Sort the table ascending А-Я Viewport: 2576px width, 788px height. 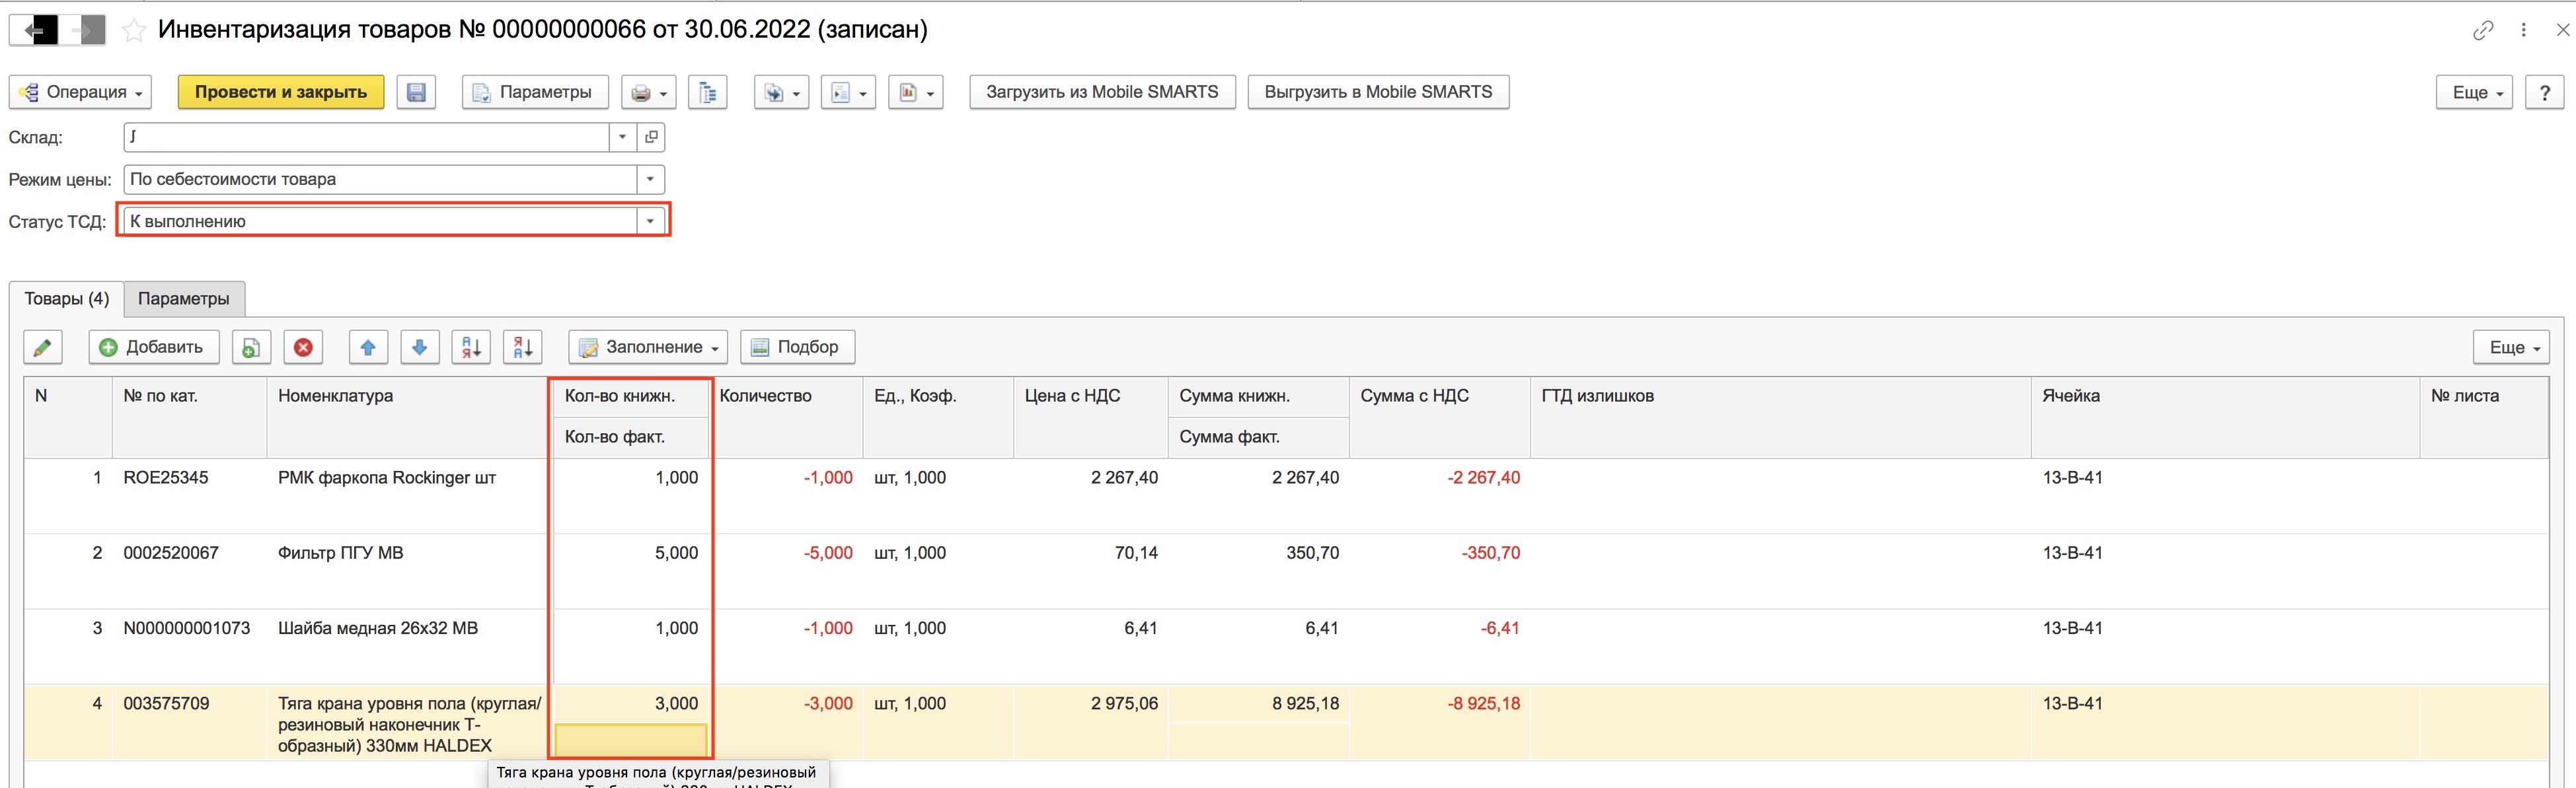(x=471, y=347)
